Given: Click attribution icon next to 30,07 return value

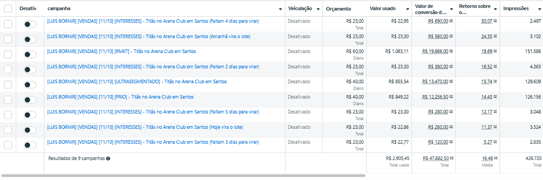Looking at the screenshot, I should (496, 21).
